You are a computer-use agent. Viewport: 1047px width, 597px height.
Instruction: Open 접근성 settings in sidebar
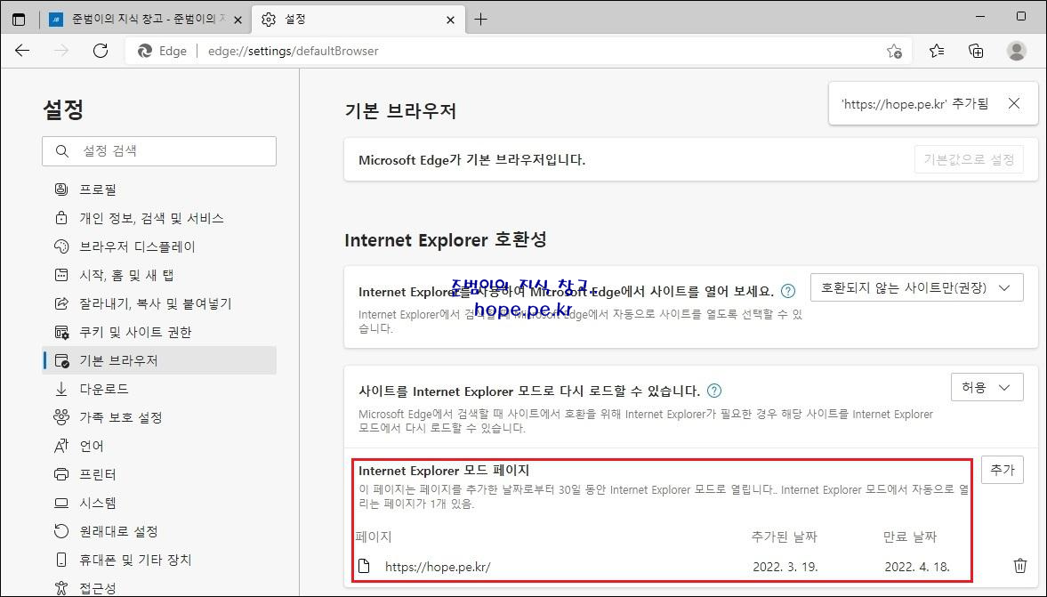pos(159,587)
